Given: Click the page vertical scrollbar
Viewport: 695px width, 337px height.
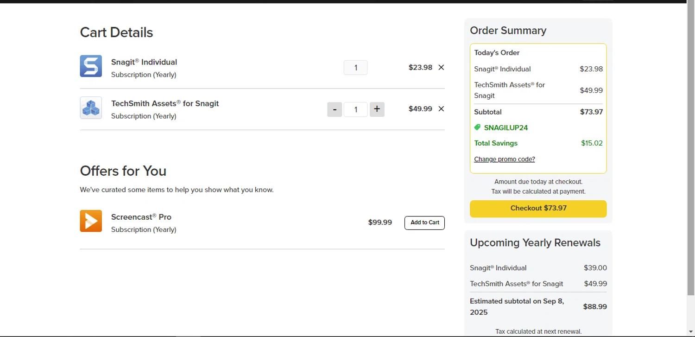Looking at the screenshot, I should pyautogui.click(x=691, y=148).
